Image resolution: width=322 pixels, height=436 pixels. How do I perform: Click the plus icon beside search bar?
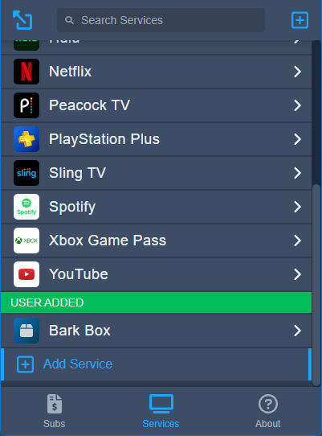[x=300, y=20]
